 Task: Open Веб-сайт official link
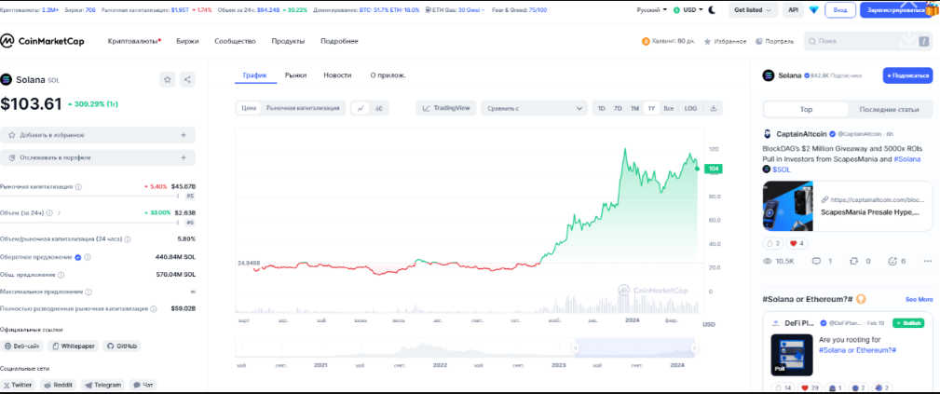22,346
